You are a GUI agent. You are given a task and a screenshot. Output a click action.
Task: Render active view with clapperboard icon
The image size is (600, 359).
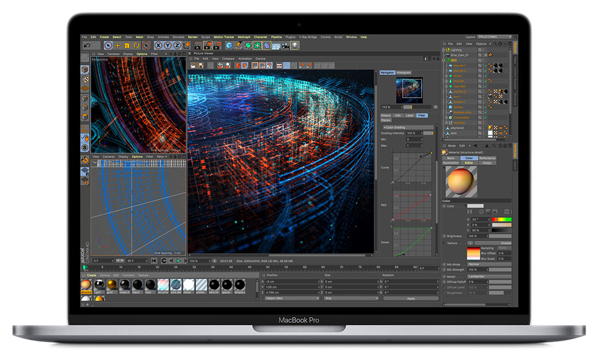198,45
